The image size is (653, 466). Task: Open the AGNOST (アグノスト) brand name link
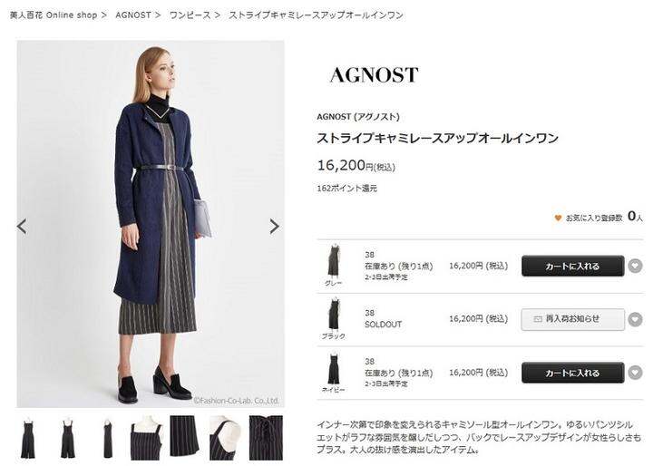pyautogui.click(x=358, y=117)
